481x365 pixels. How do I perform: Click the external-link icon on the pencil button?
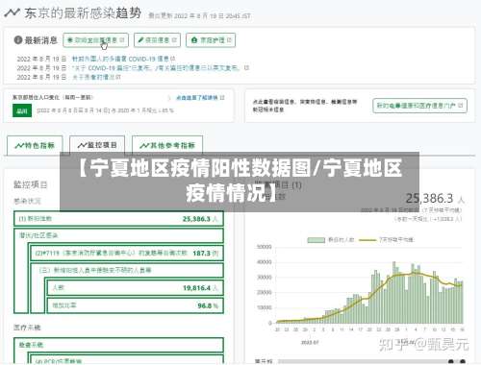[174, 40]
